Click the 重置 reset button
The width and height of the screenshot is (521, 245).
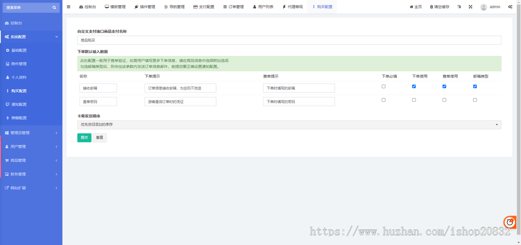point(99,138)
